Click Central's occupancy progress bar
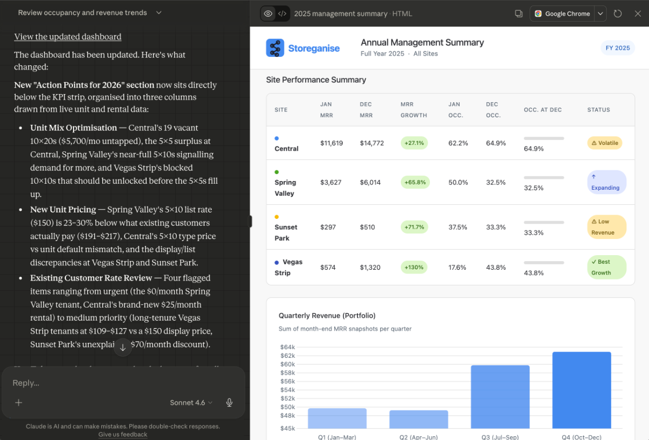 click(544, 138)
